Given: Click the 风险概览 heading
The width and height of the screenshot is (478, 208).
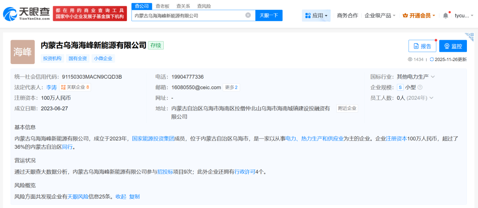Looking at the screenshot, I should pos(25,185).
